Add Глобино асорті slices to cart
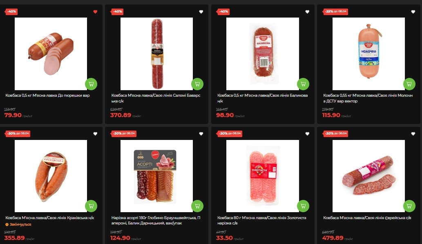The width and height of the screenshot is (422, 244). [197, 206]
